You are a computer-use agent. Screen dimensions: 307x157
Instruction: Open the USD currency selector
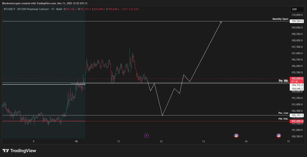(x=297, y=9)
